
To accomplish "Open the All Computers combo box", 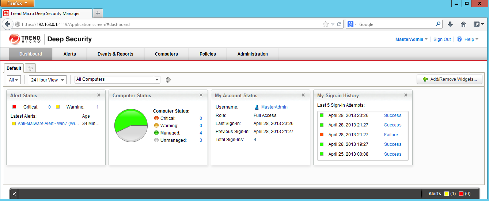I will 157,79.
